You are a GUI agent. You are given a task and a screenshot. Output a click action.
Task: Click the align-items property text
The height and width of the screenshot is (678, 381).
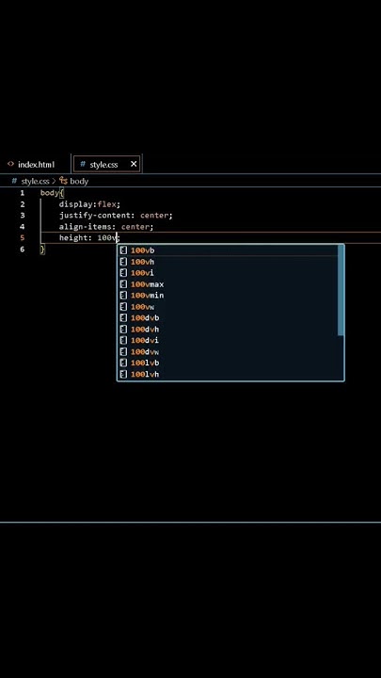[x=87, y=227]
